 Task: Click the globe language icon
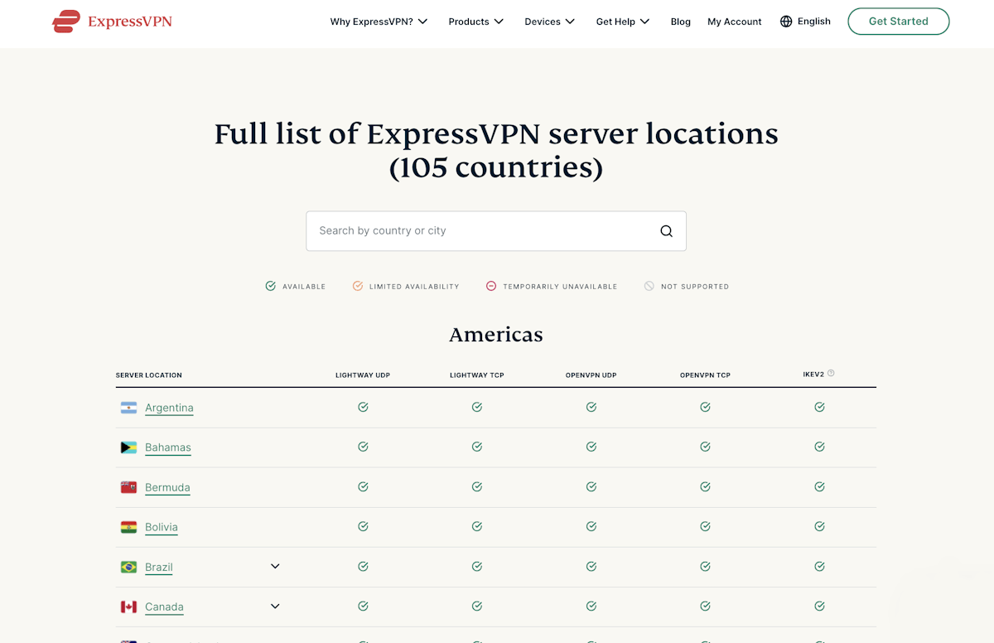click(x=786, y=22)
